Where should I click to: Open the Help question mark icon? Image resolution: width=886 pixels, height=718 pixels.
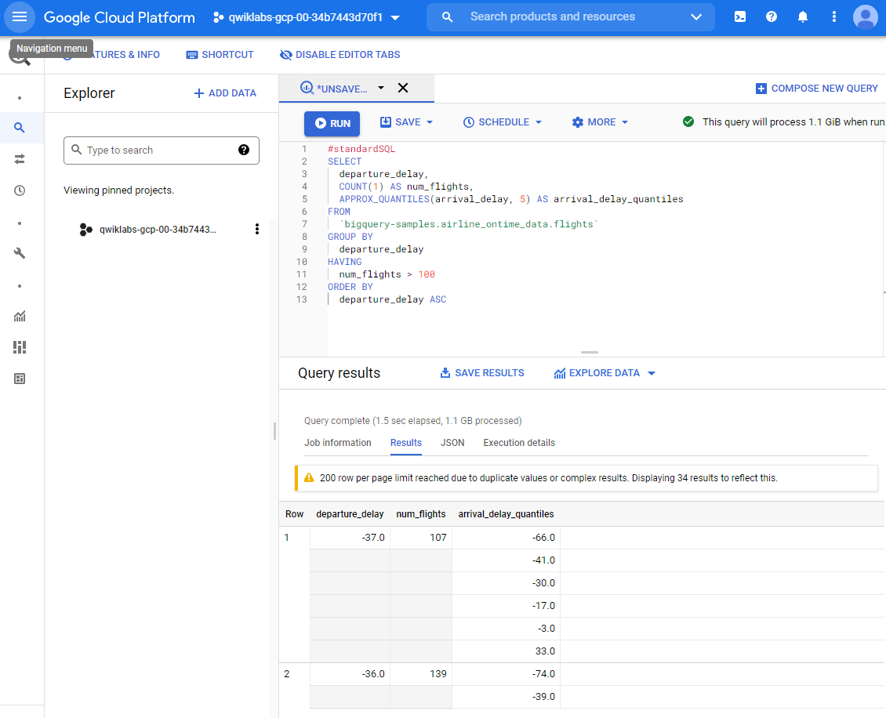(x=772, y=17)
